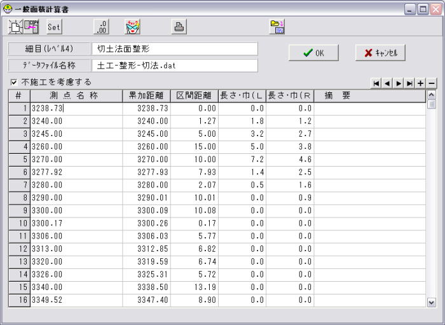Minimize the 一般面積計算書 window
The image size is (445, 325).
point(409,10)
